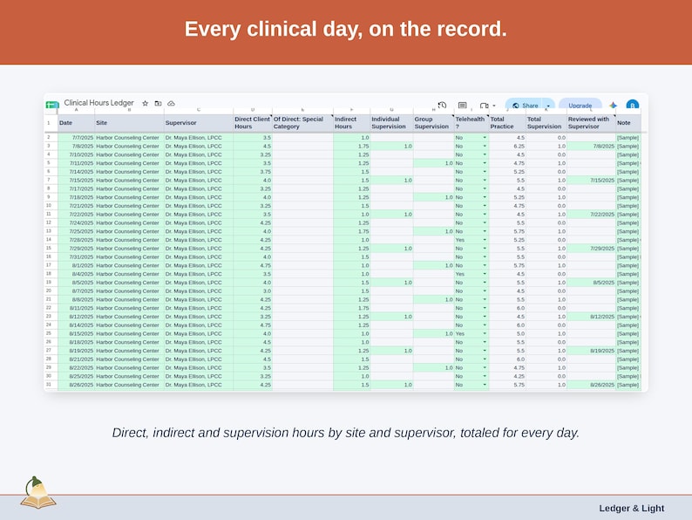Expand the Meet call options arrow

click(494, 106)
